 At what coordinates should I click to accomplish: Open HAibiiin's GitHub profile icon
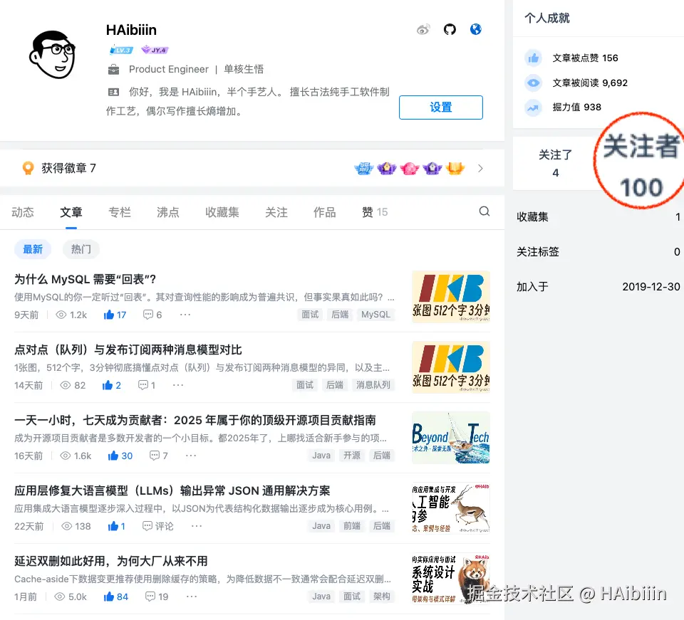(450, 29)
